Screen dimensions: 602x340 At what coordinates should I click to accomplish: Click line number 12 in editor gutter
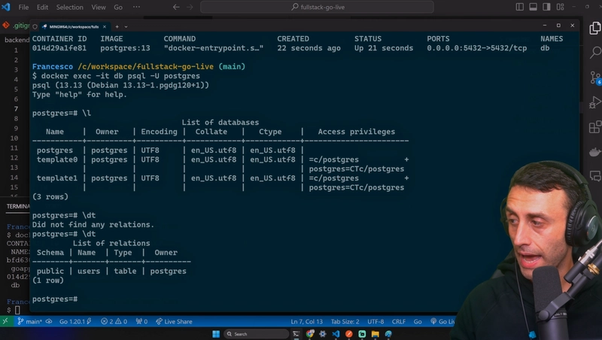pos(14,158)
